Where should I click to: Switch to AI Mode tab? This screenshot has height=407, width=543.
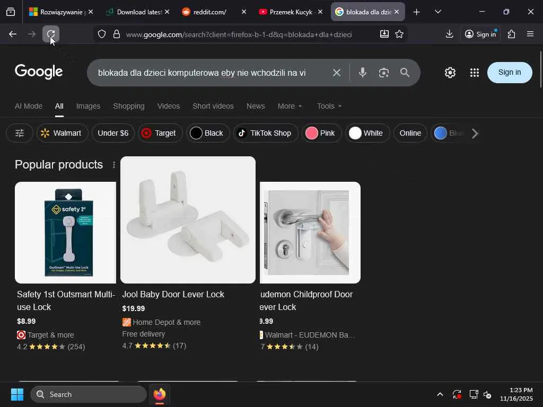29,106
